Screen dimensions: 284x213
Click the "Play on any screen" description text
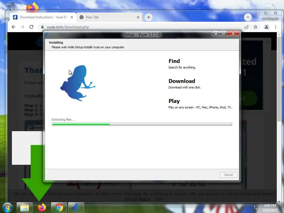pos(200,107)
